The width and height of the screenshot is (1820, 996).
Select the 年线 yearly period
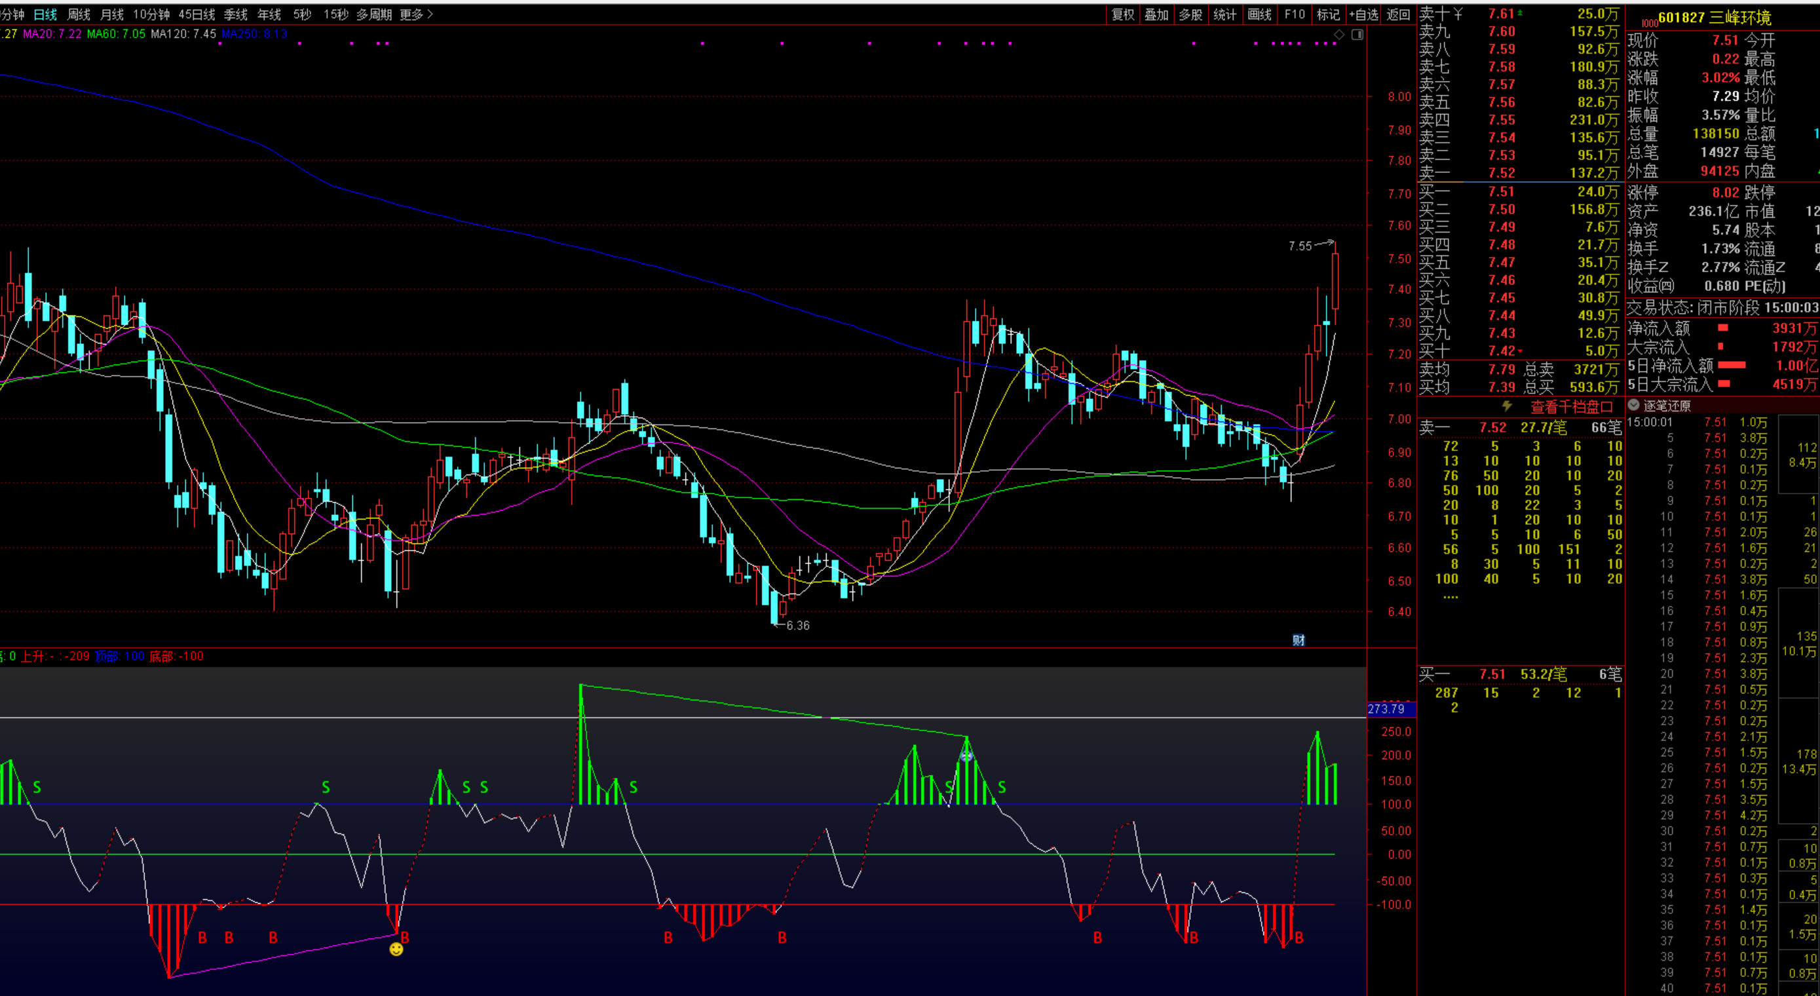(269, 14)
